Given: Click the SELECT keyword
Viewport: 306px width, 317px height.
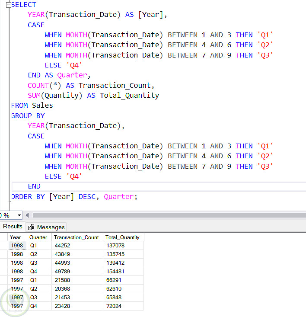Looking at the screenshot, I should tap(23, 5).
